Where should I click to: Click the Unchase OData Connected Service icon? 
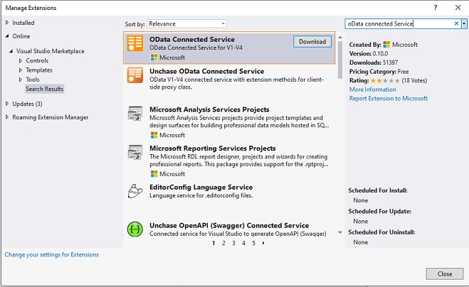click(x=135, y=75)
